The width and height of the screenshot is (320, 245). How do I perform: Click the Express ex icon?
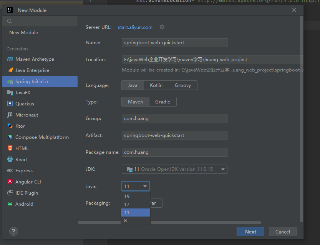(x=10, y=170)
